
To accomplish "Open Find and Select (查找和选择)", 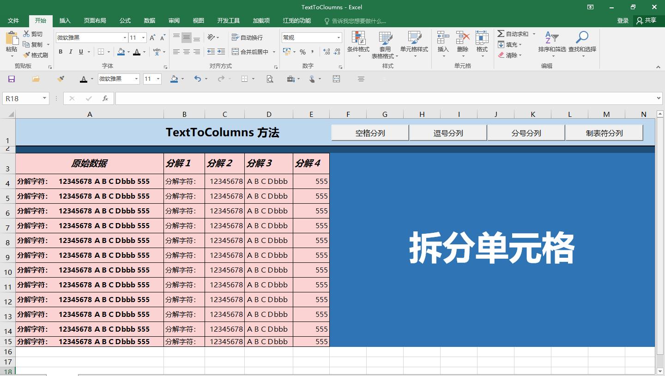I will tap(582, 44).
